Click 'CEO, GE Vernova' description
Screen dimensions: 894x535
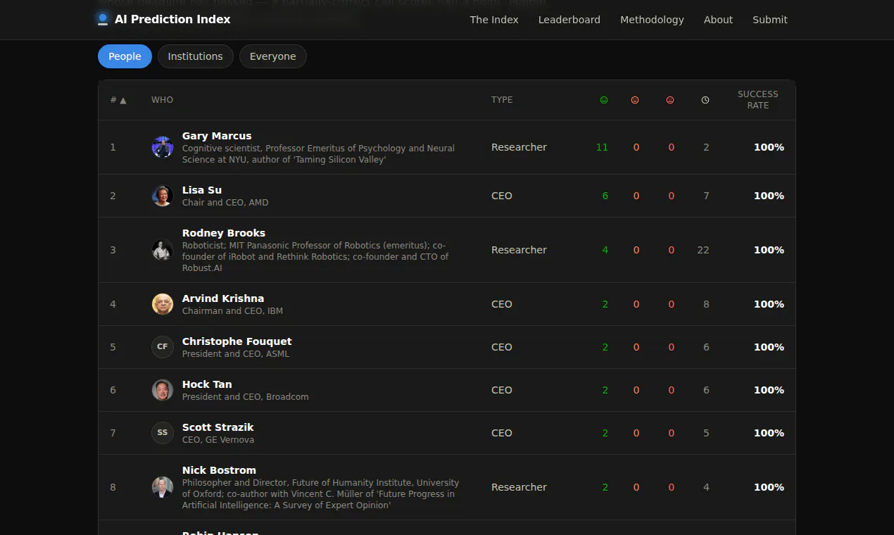[218, 440]
